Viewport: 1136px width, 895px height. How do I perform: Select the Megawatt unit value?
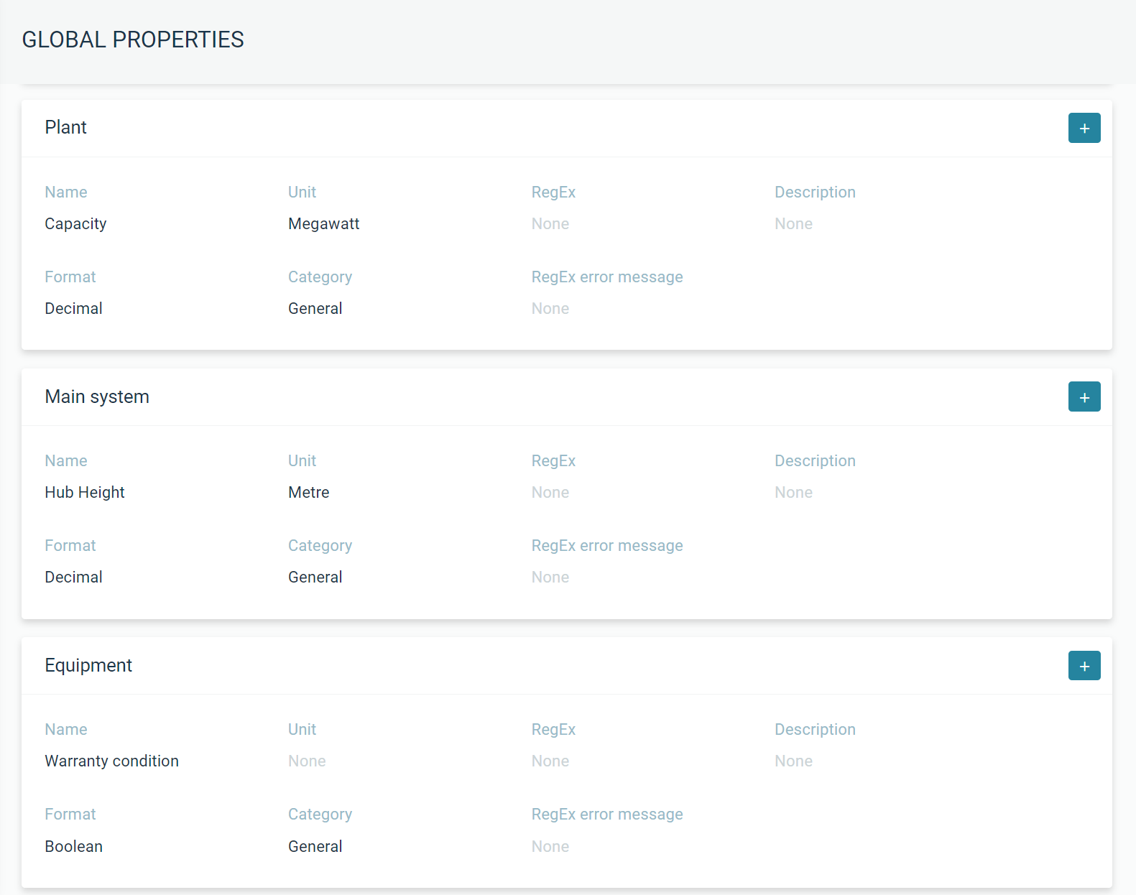click(x=323, y=224)
